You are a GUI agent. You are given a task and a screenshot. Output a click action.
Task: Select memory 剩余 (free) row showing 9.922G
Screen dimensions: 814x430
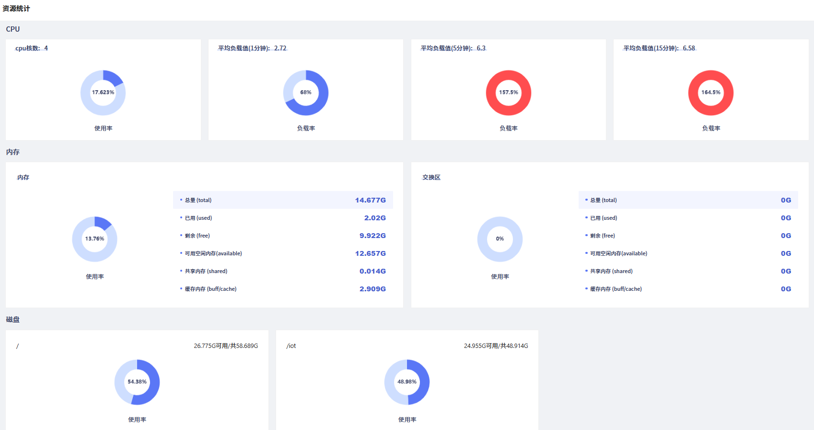283,236
